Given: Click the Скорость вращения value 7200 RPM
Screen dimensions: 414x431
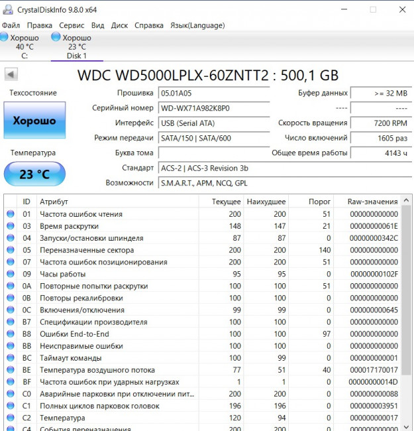Looking at the screenshot, I should point(381,123).
